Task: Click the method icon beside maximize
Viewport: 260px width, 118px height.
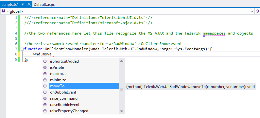Action: (x=45, y=74)
